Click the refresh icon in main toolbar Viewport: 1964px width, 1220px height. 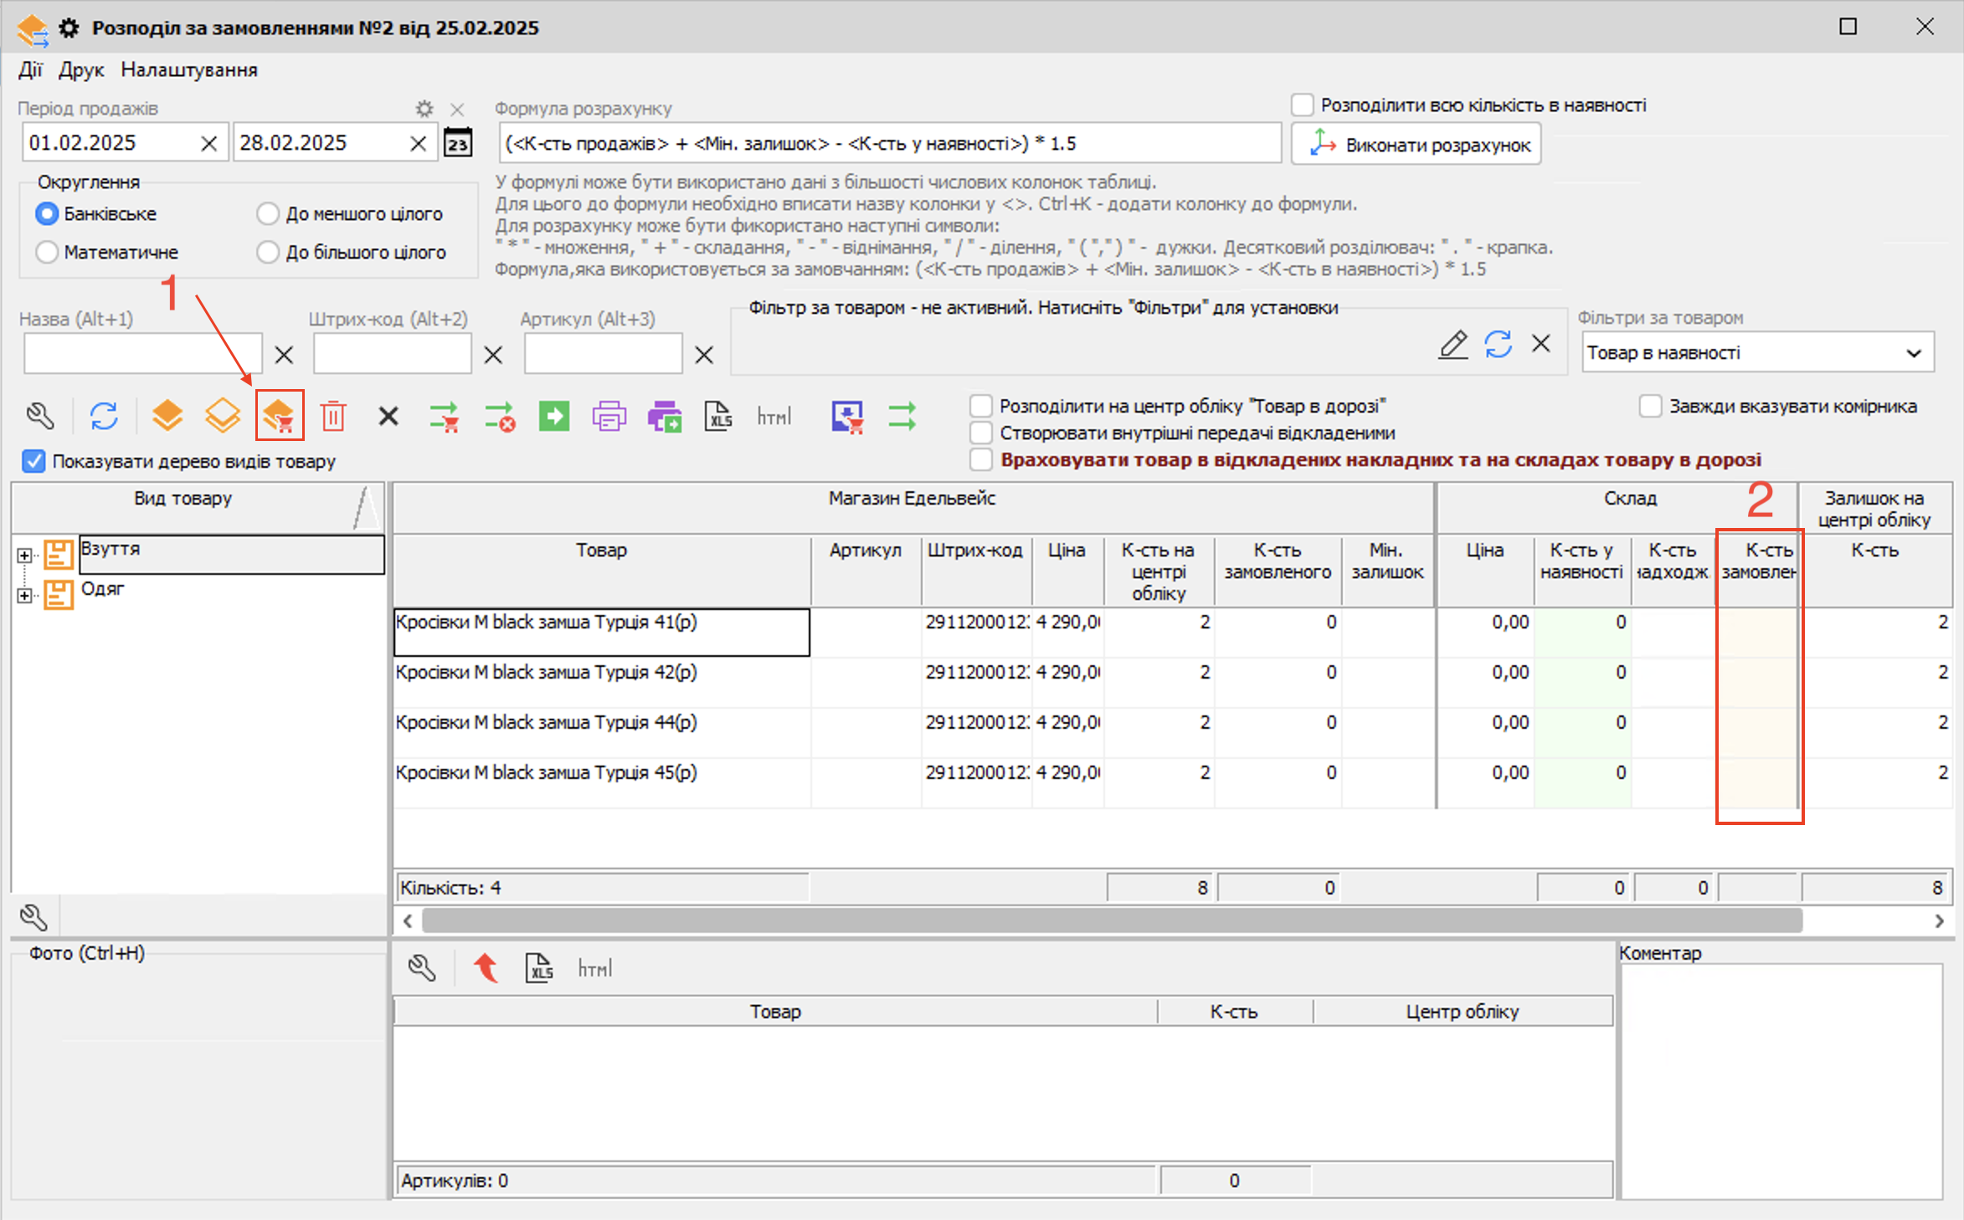click(104, 416)
